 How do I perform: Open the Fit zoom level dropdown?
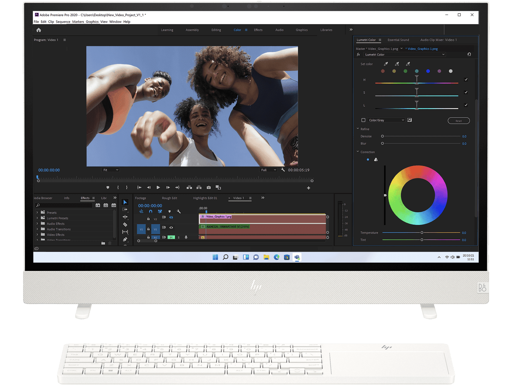110,170
